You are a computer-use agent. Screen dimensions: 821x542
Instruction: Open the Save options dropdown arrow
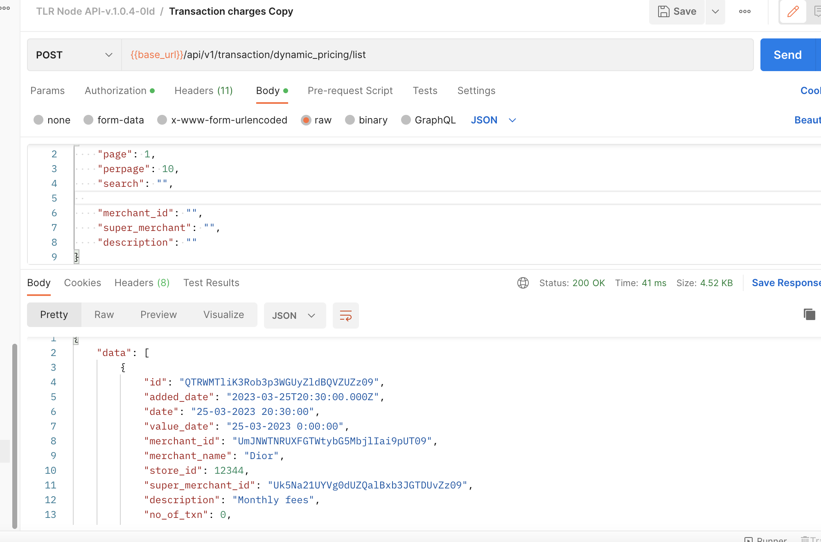click(715, 11)
